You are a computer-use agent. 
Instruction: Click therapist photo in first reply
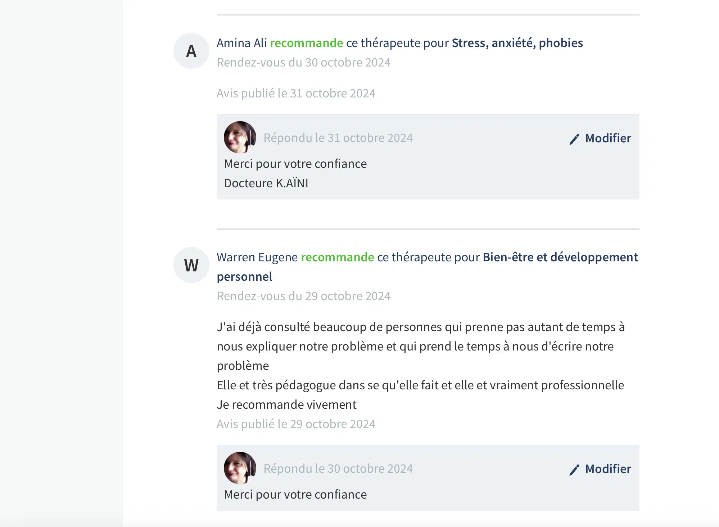tap(240, 137)
